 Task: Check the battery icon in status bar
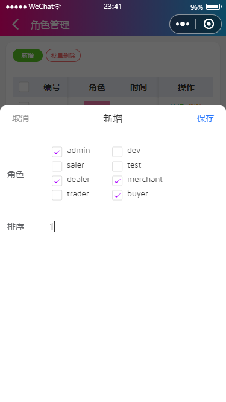(x=214, y=7)
